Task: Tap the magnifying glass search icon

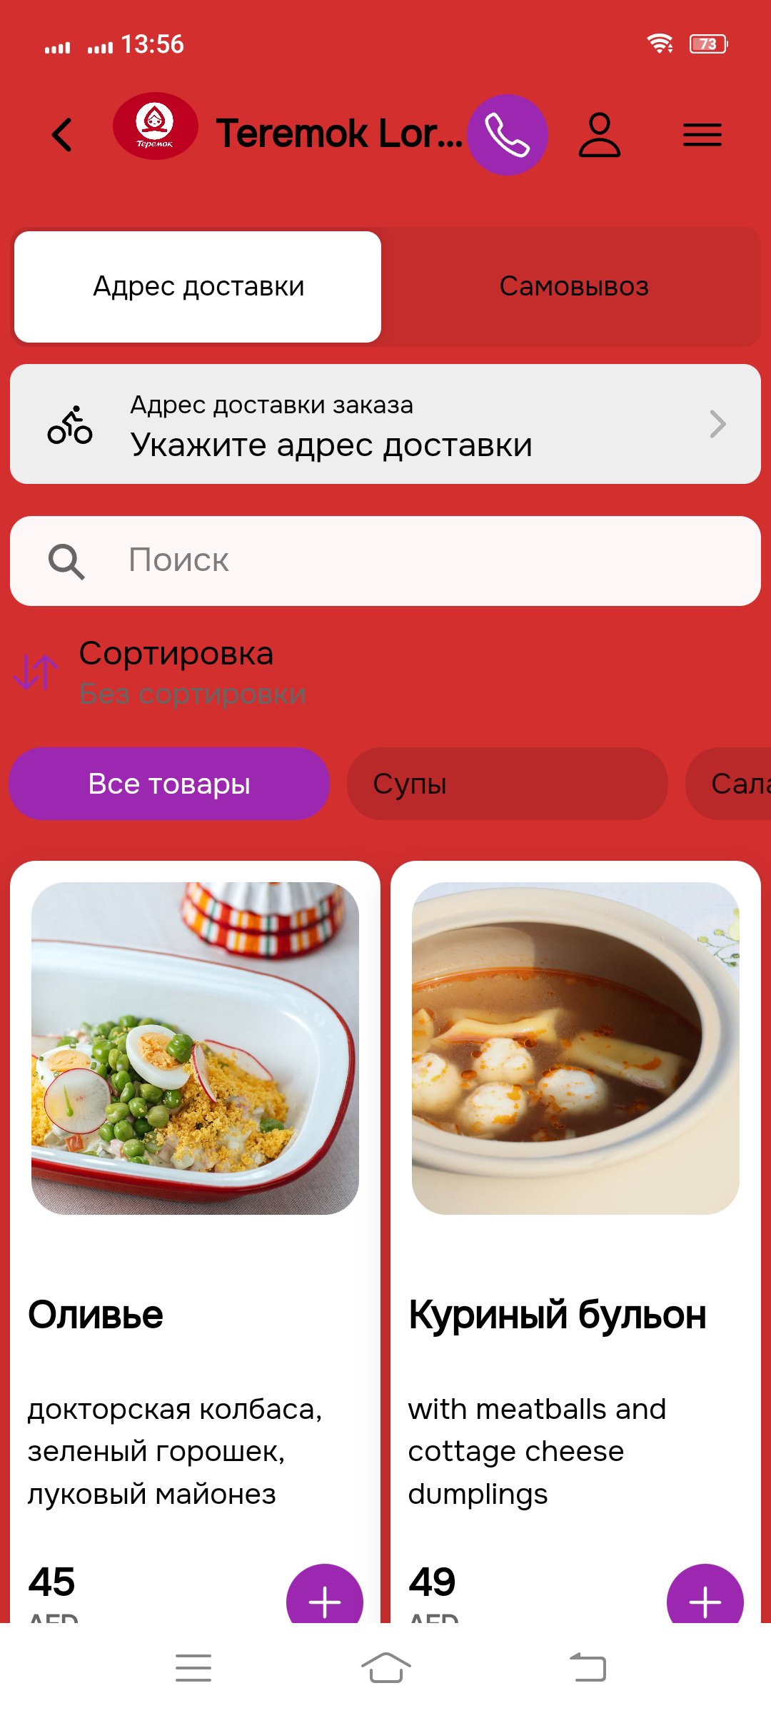Action: click(66, 562)
